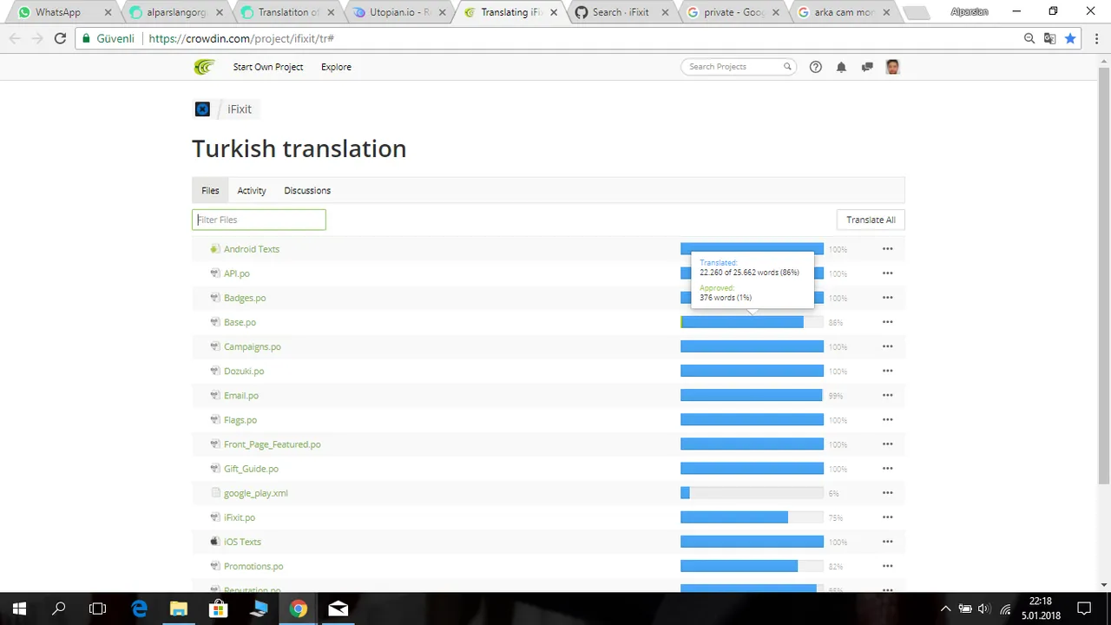Open the iFixit breadcrumb link
Screen dimensions: 1111x625
240,109
